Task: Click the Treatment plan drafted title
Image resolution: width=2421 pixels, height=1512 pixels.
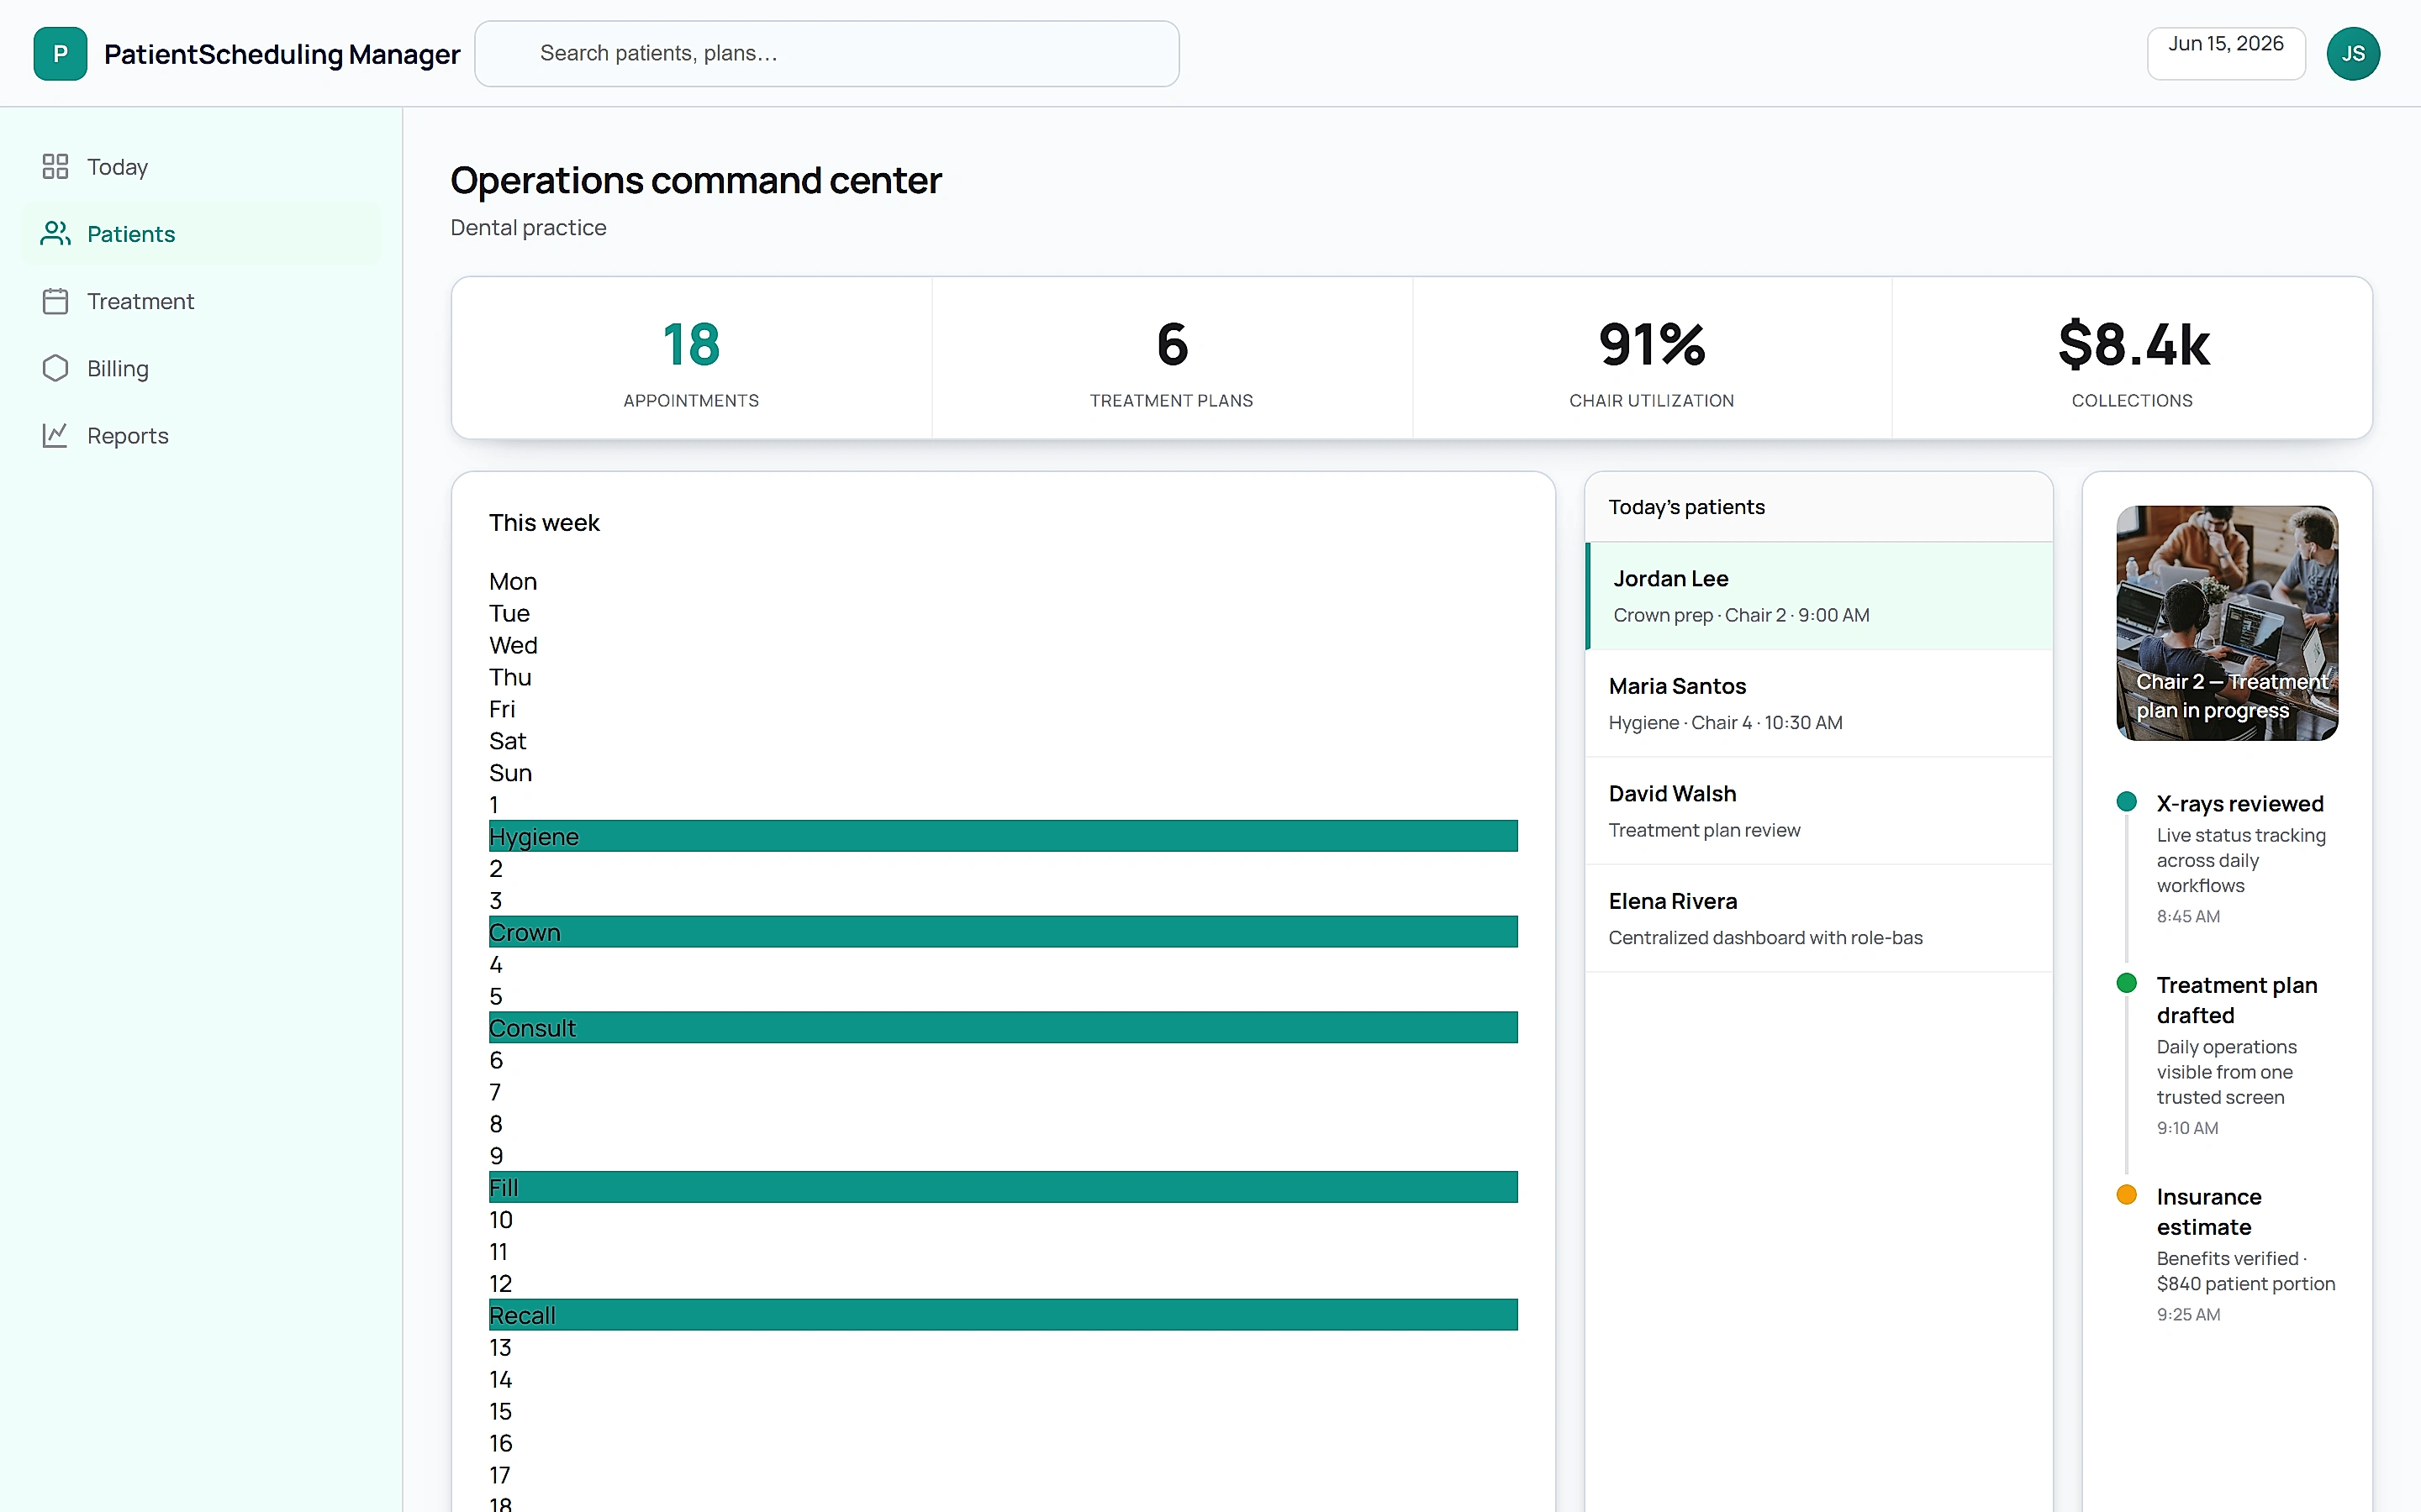Action: click(2237, 1000)
